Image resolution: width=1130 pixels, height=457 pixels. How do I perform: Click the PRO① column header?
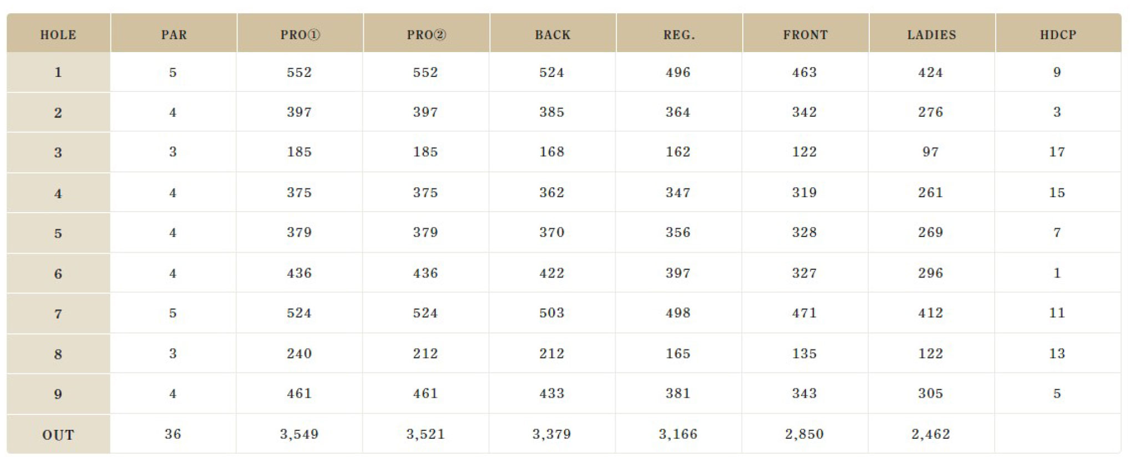[300, 33]
